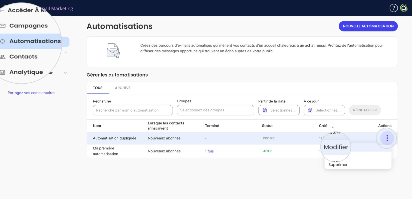Open Automatisations in the sidebar
The height and width of the screenshot is (199, 412).
click(x=35, y=41)
